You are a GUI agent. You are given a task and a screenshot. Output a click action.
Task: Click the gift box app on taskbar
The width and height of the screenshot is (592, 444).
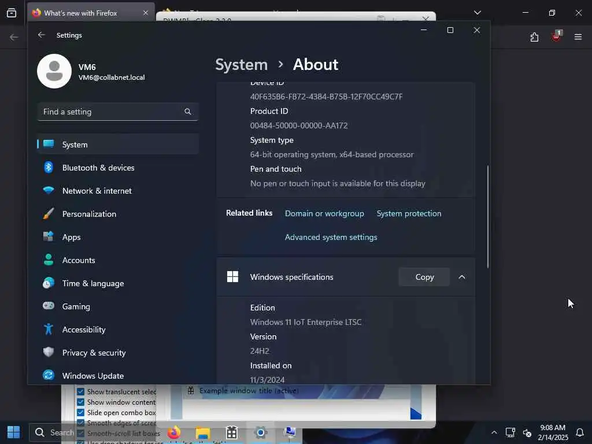tap(231, 432)
